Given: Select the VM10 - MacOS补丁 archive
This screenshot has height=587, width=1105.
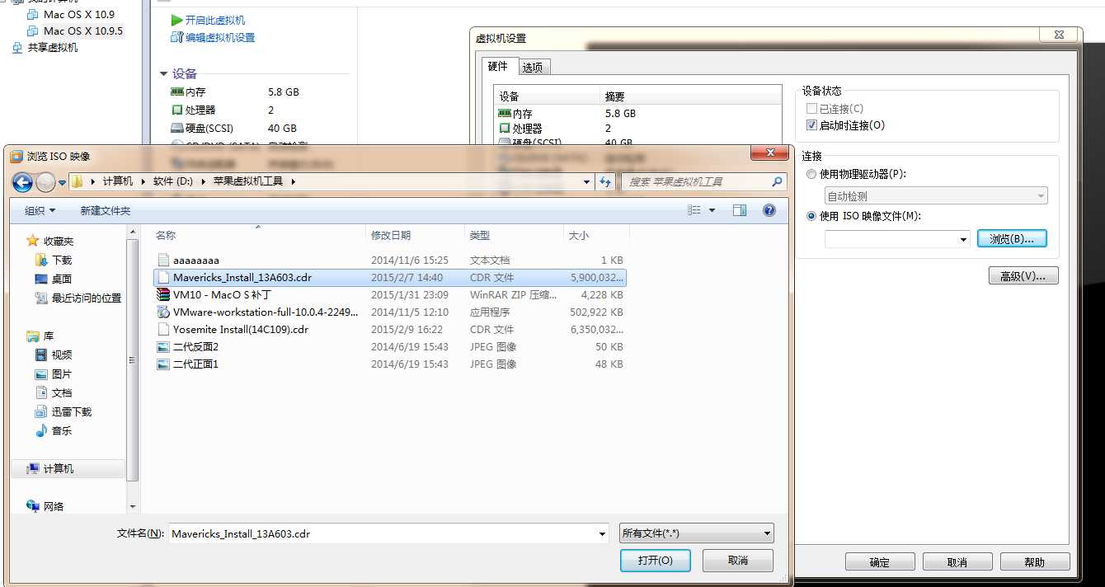Looking at the screenshot, I should (x=389, y=294).
